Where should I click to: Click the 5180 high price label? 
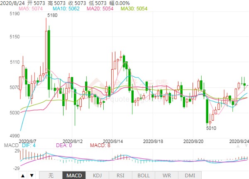(52, 15)
